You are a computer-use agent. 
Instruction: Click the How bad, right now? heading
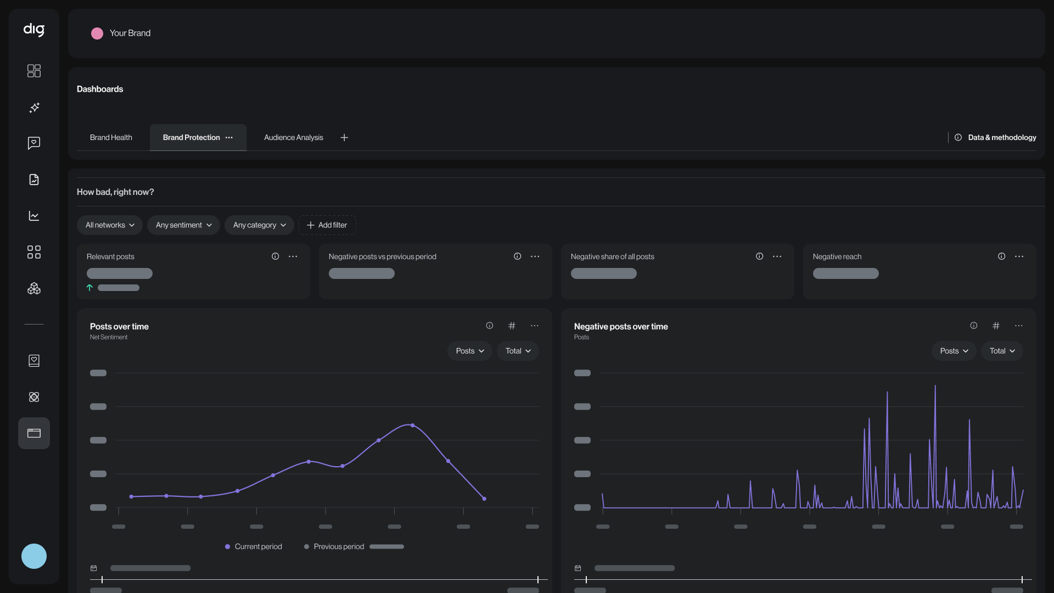tap(115, 192)
